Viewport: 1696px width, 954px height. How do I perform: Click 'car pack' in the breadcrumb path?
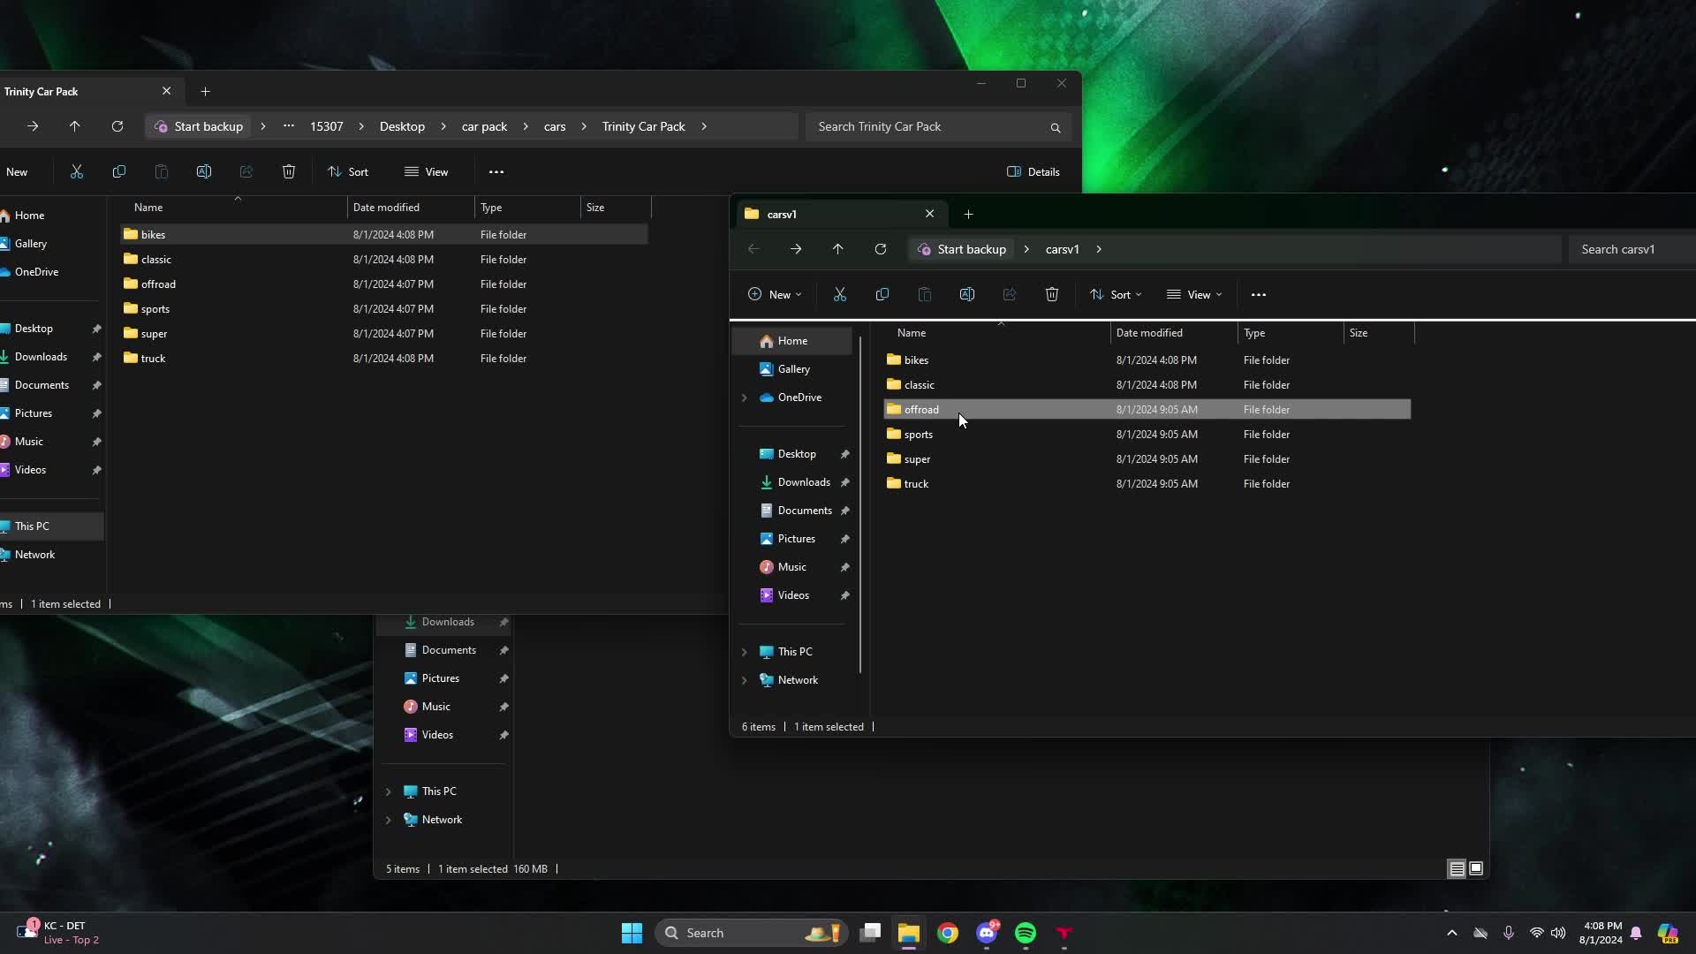(484, 127)
